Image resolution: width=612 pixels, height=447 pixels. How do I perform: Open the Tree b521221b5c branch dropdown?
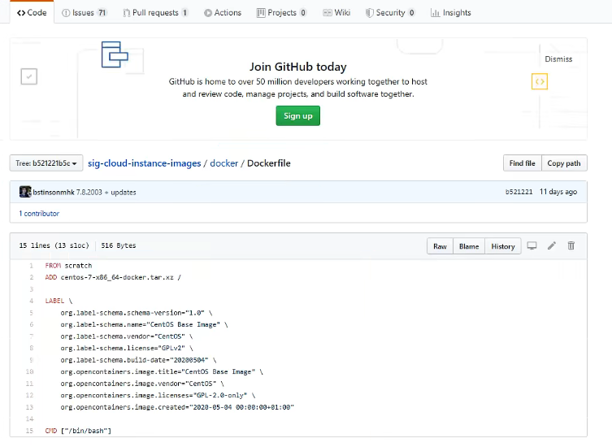[x=46, y=163]
